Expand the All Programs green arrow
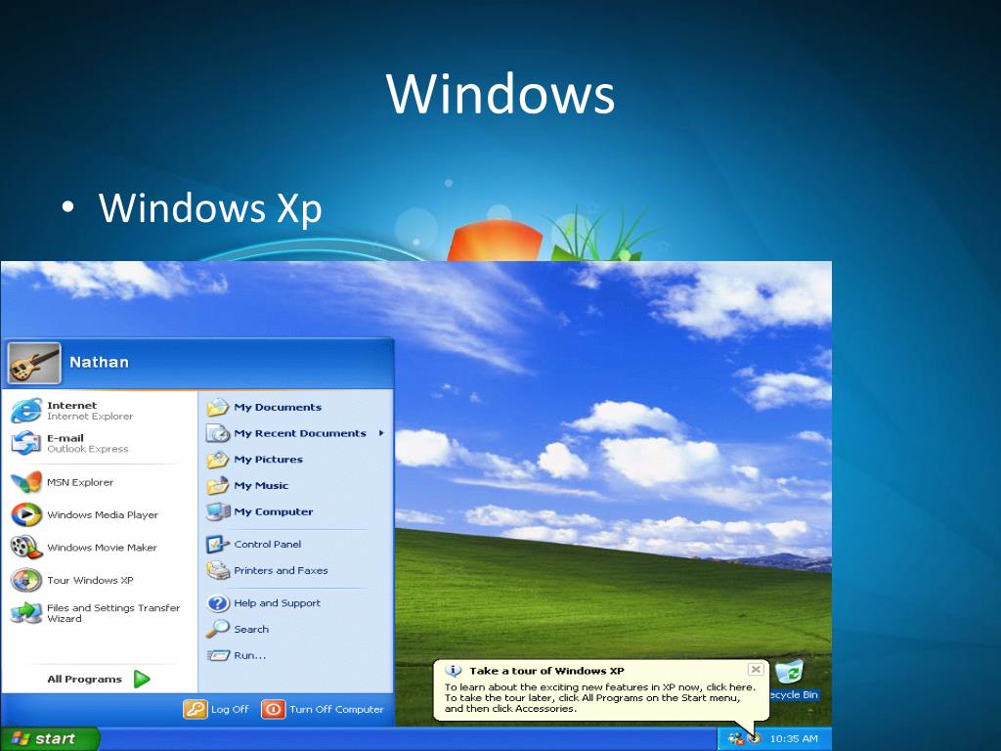The height and width of the screenshot is (751, 1001). click(142, 679)
